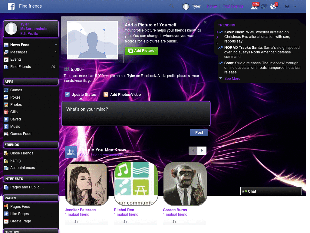310x233 pixels.
Task: Click the Events calendar icon
Action: [x=6, y=59]
